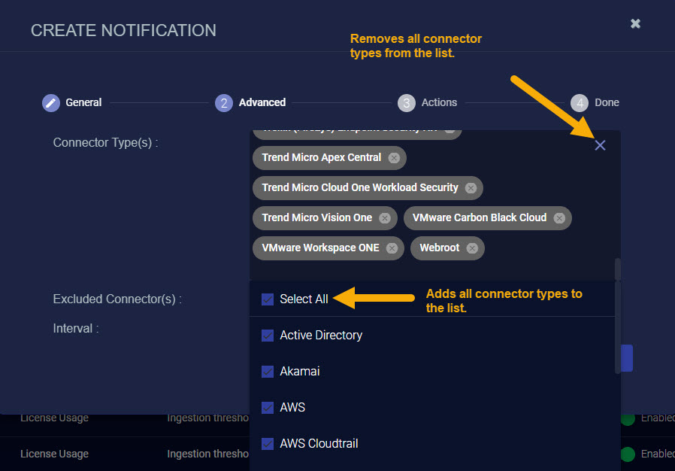This screenshot has height=471, width=675.
Task: Remove the VMware Carbon Black Cloud tag
Action: pyautogui.click(x=559, y=218)
